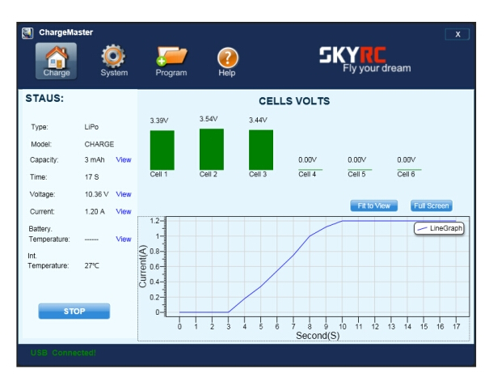Stop charging with the STOP button
Image resolution: width=493 pixels, height=390 pixels.
pos(74,311)
